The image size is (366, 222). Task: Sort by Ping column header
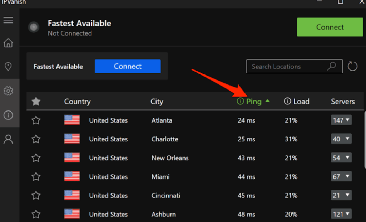[x=254, y=102]
